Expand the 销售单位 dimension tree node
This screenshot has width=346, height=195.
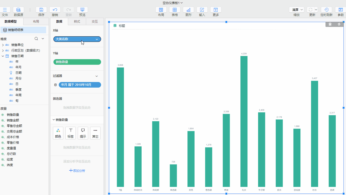coord(3,45)
